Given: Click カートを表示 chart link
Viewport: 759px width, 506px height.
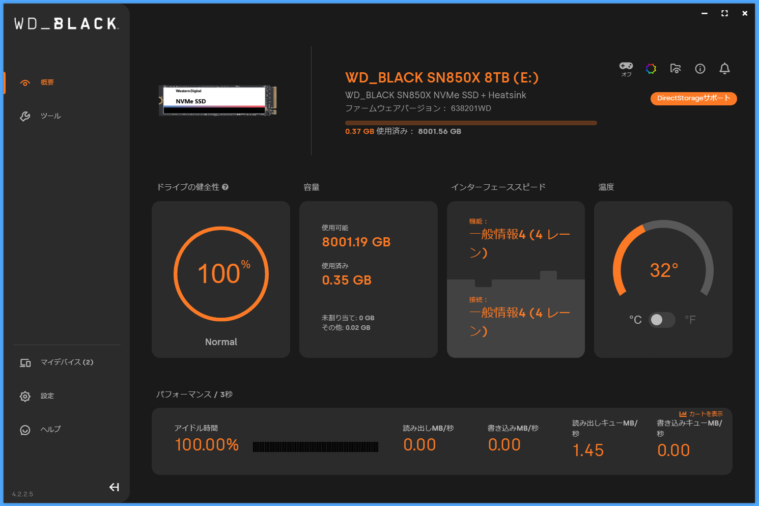Looking at the screenshot, I should tap(701, 414).
